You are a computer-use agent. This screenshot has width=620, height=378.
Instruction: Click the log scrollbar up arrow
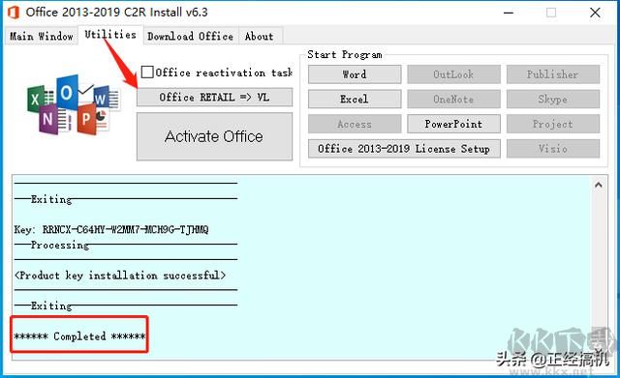coord(599,185)
